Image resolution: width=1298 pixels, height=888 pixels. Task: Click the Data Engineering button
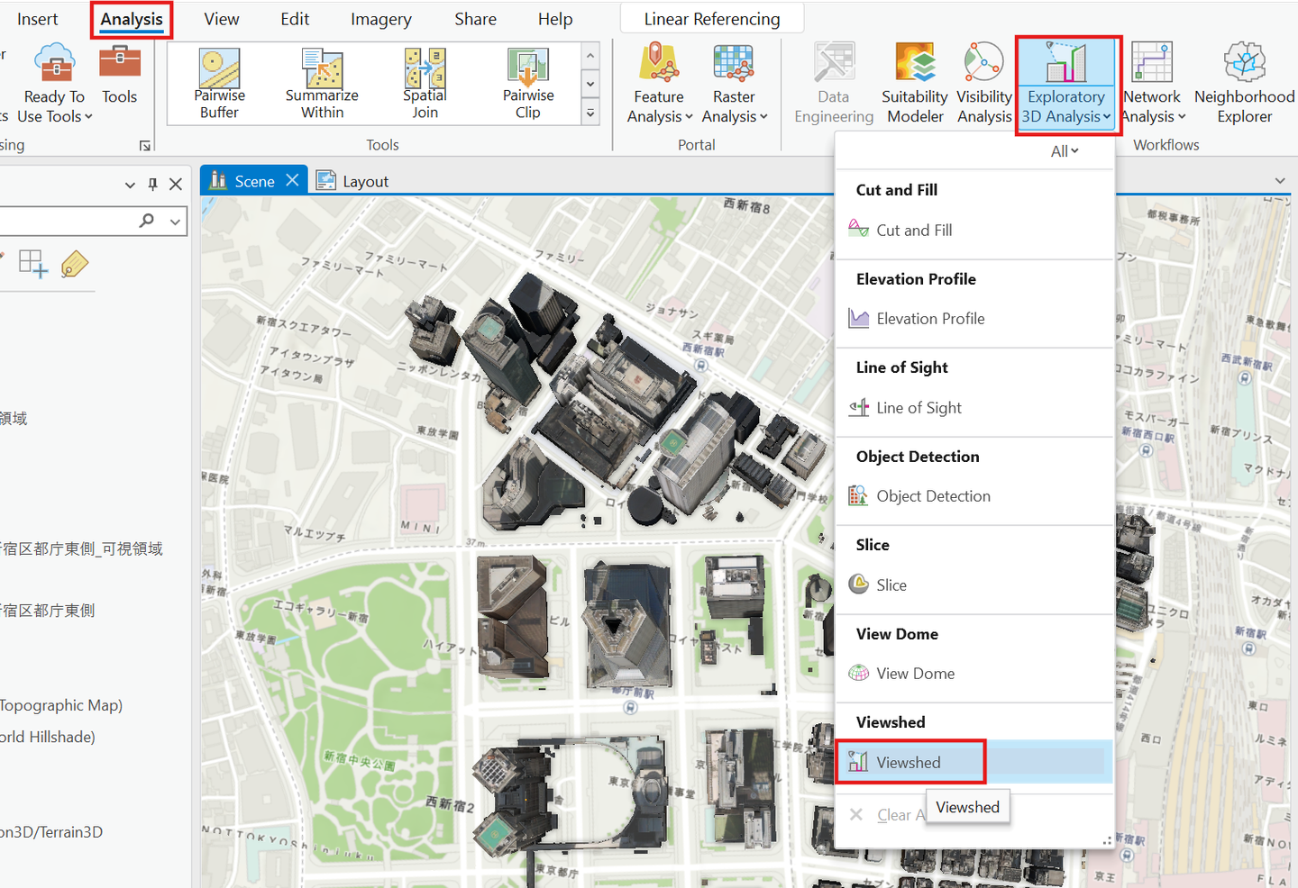834,83
